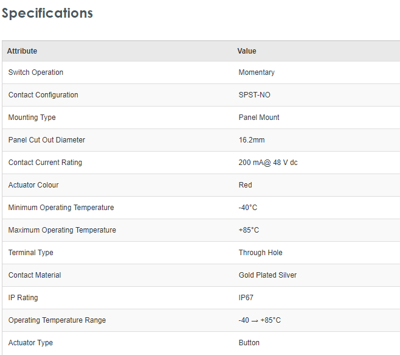Select the Switch Operation attribute row
The width and height of the screenshot is (400, 355).
point(36,72)
